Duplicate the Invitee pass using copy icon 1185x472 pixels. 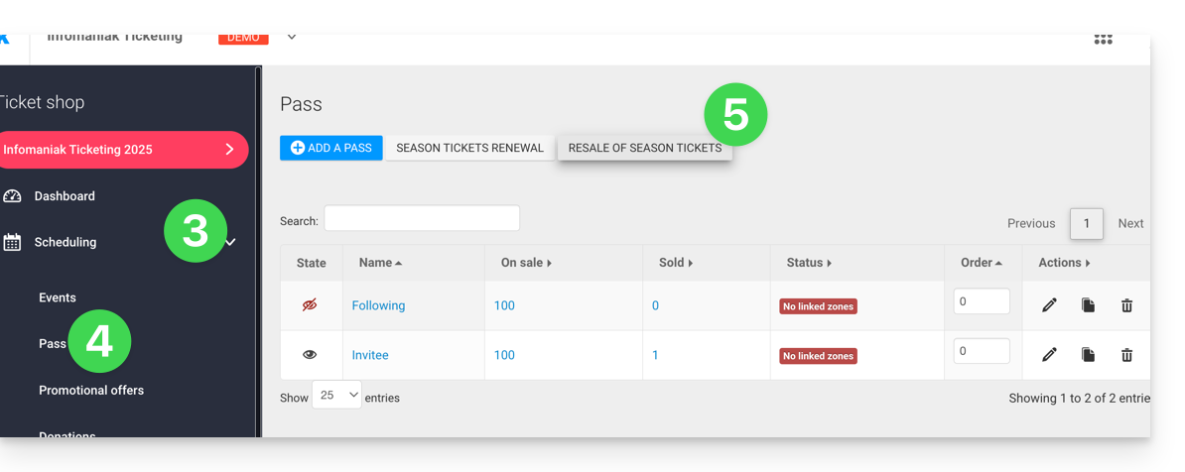click(1088, 355)
